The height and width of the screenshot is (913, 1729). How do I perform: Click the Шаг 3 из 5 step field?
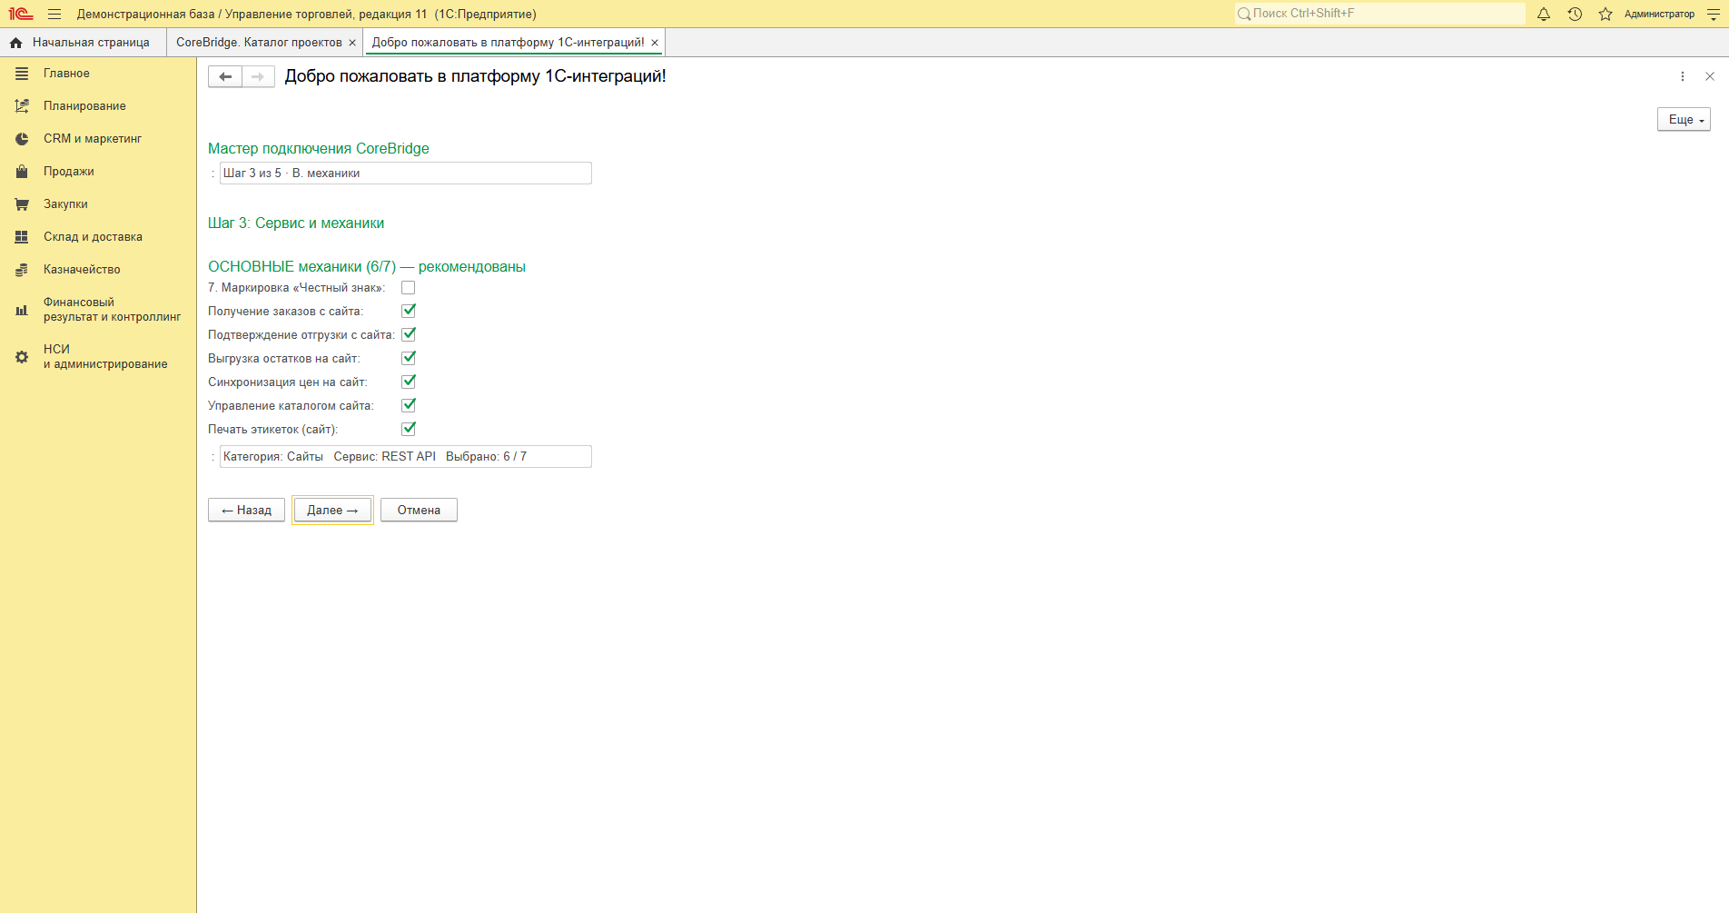coord(405,174)
